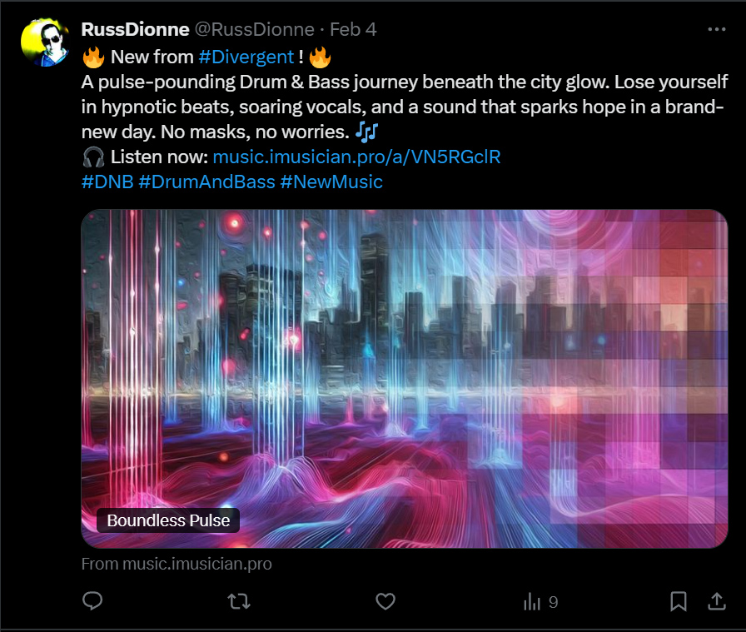
Task: Open the three-dot More options menu
Action: pyautogui.click(x=716, y=29)
